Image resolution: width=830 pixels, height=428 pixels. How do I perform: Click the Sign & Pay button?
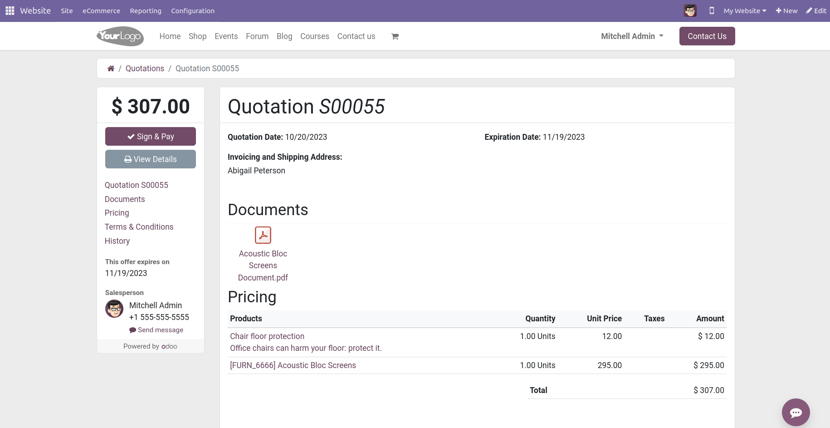pyautogui.click(x=151, y=137)
